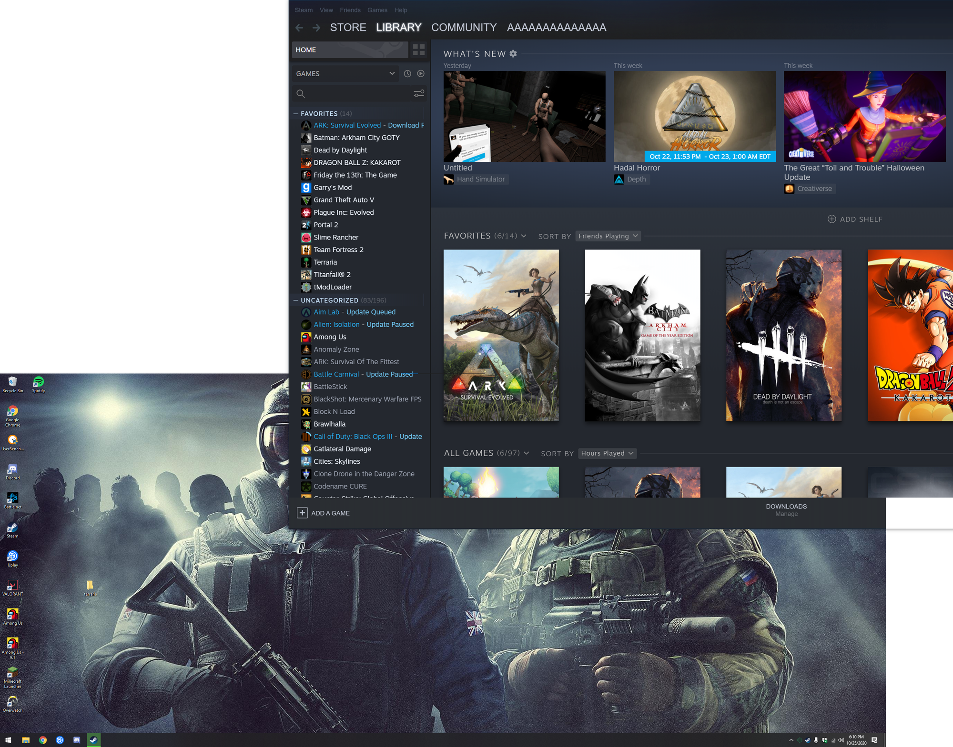Click the back navigation arrow in Steam
The height and width of the screenshot is (747, 953).
pos(299,28)
